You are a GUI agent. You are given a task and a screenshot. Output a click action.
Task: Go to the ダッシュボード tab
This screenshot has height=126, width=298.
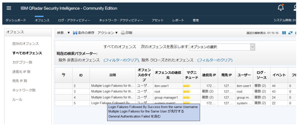click(x=15, y=20)
